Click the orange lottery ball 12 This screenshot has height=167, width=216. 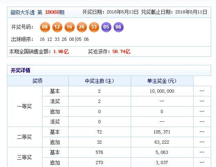(57, 27)
